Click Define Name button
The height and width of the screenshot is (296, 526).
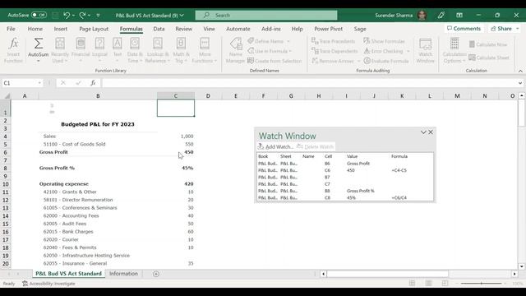tap(265, 41)
